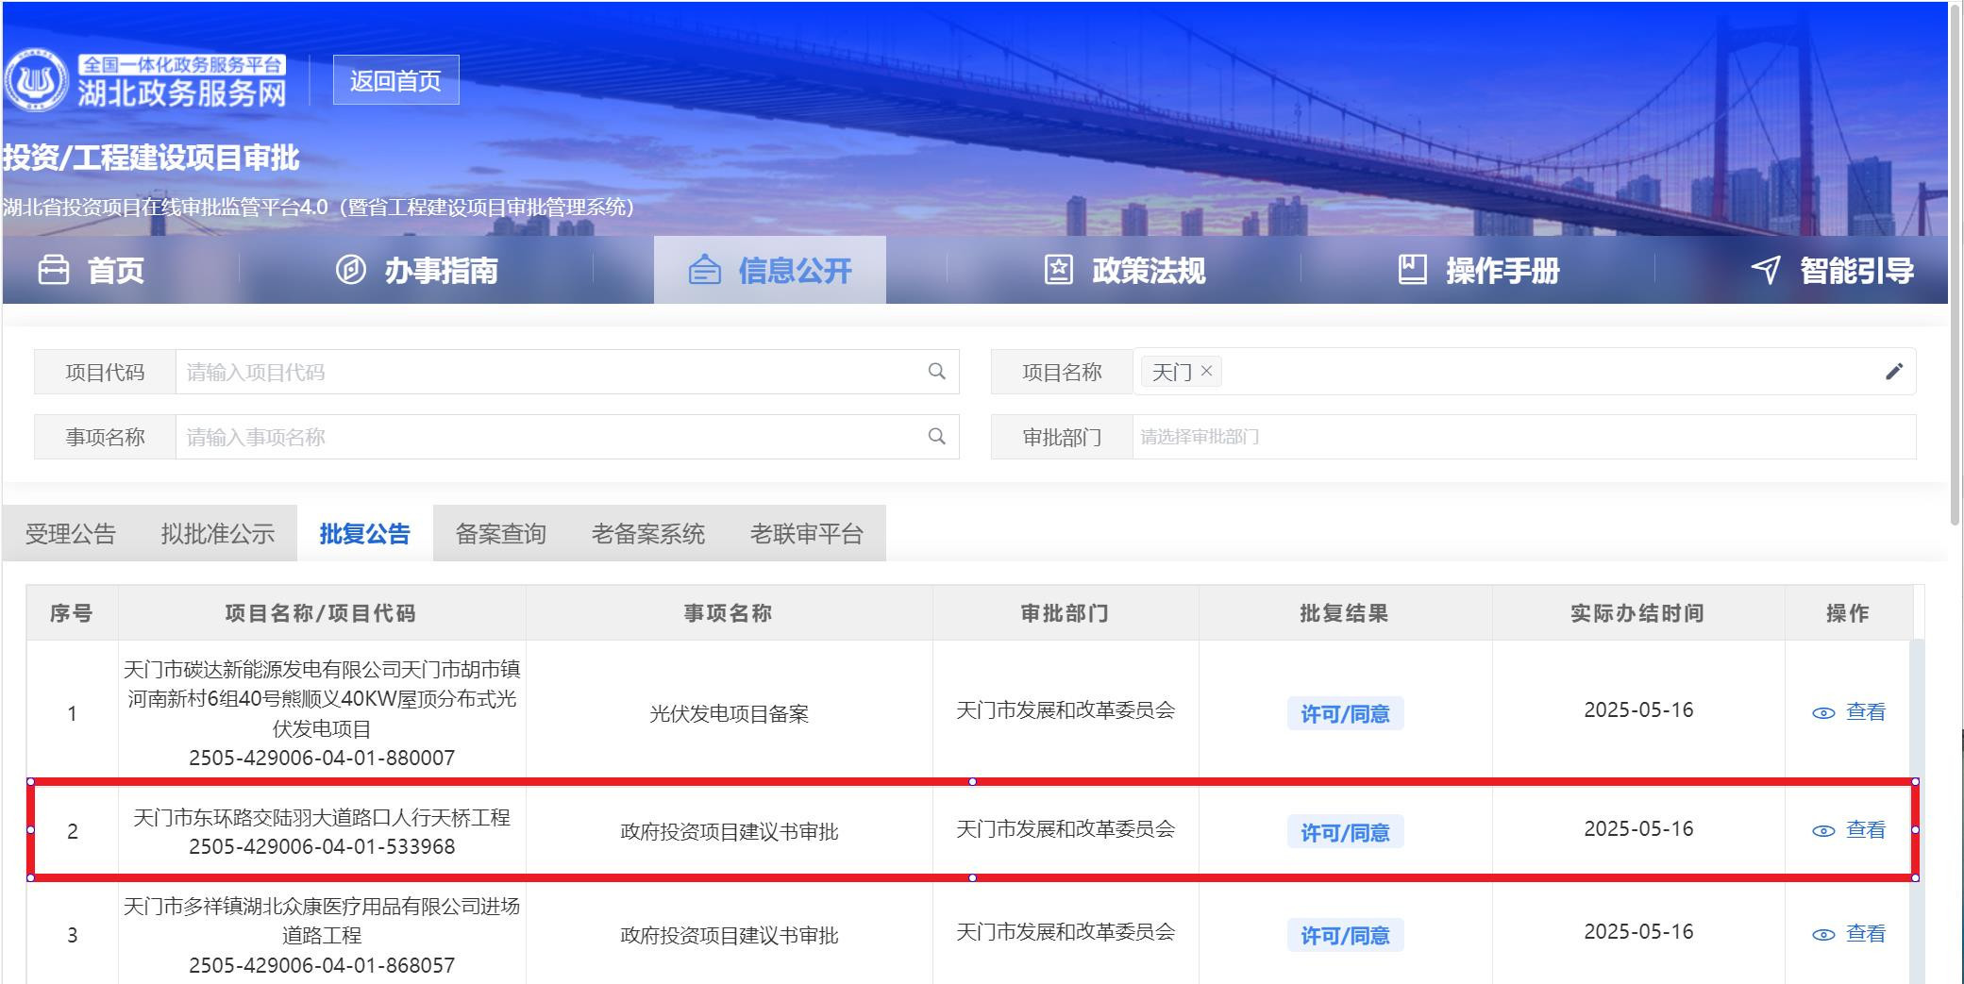Focus the 事项名称 input field

click(567, 437)
